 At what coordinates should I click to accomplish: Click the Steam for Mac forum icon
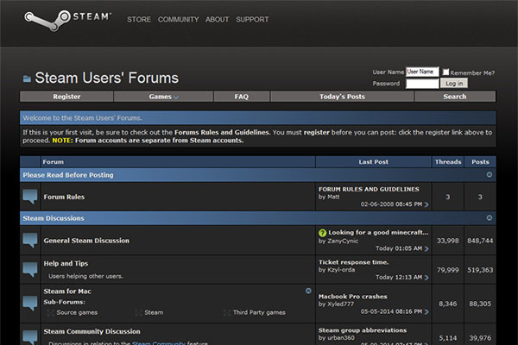[x=30, y=300]
